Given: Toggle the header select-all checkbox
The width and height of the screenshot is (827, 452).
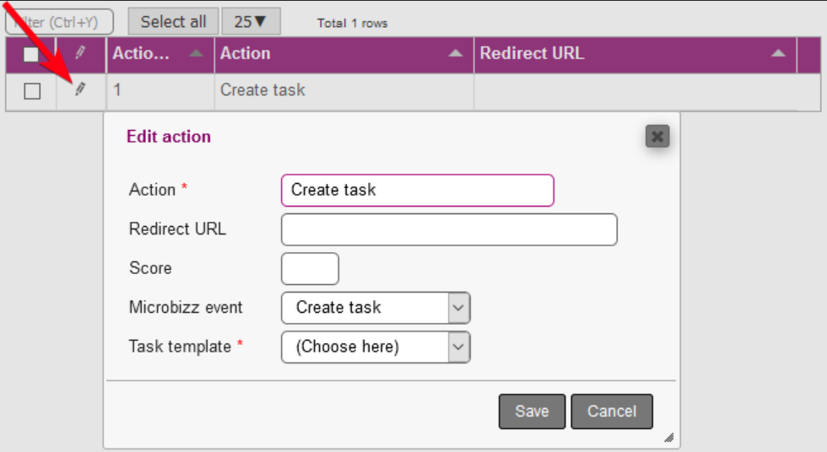Looking at the screenshot, I should 31,55.
